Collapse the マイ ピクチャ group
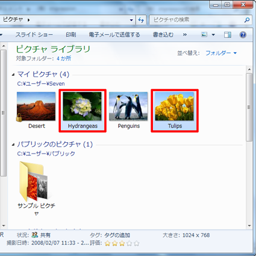The width and height of the screenshot is (256, 256). click(x=13, y=75)
